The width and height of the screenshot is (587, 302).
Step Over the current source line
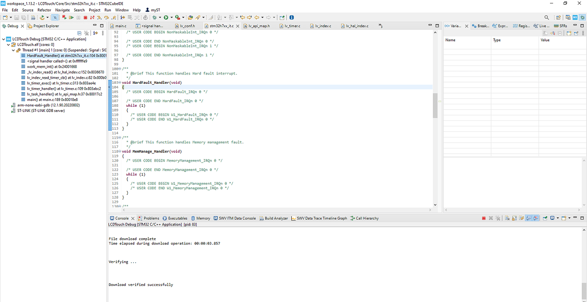(107, 17)
